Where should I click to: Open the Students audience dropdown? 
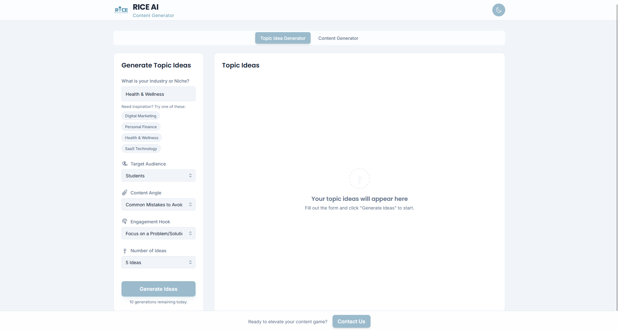point(158,176)
